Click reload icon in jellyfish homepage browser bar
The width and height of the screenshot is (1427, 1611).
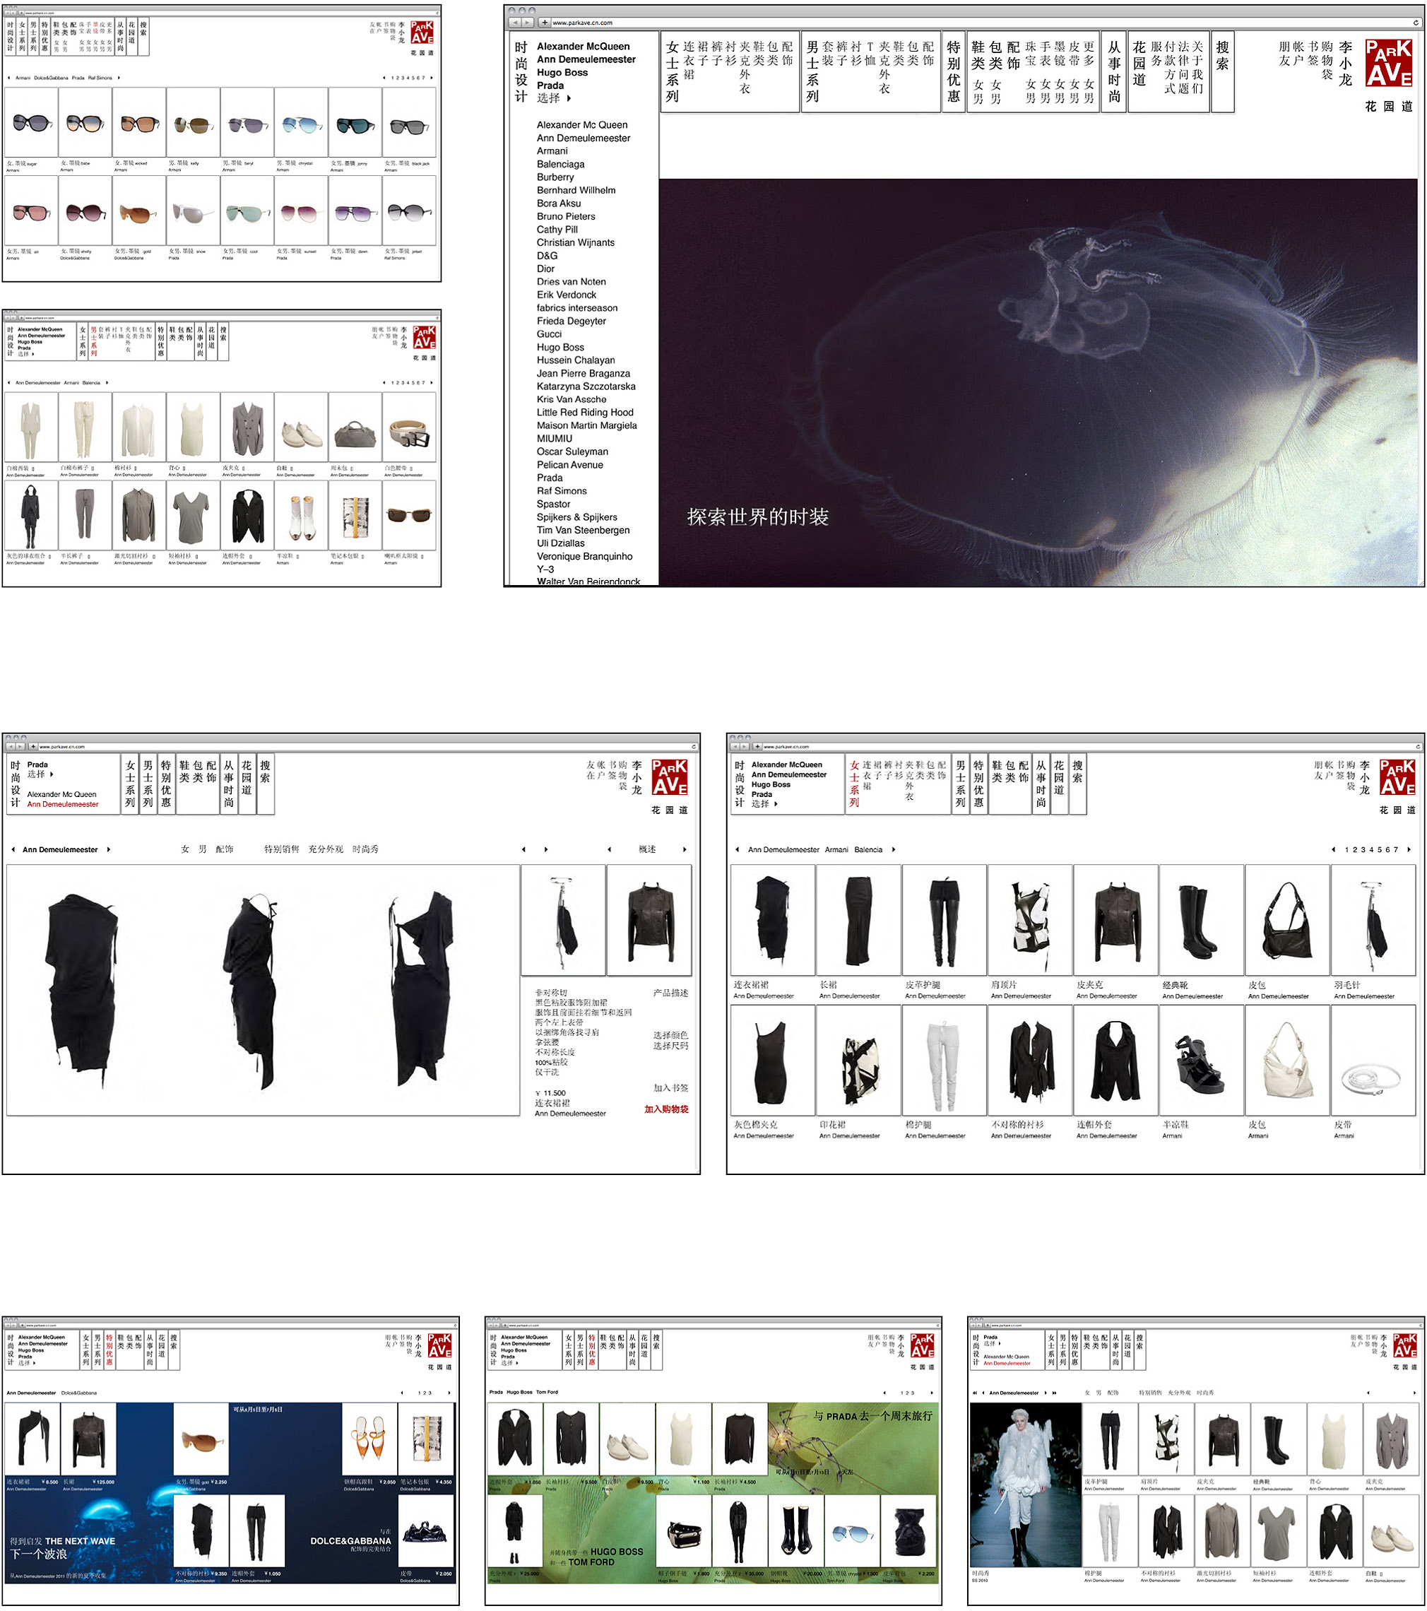[x=1415, y=23]
